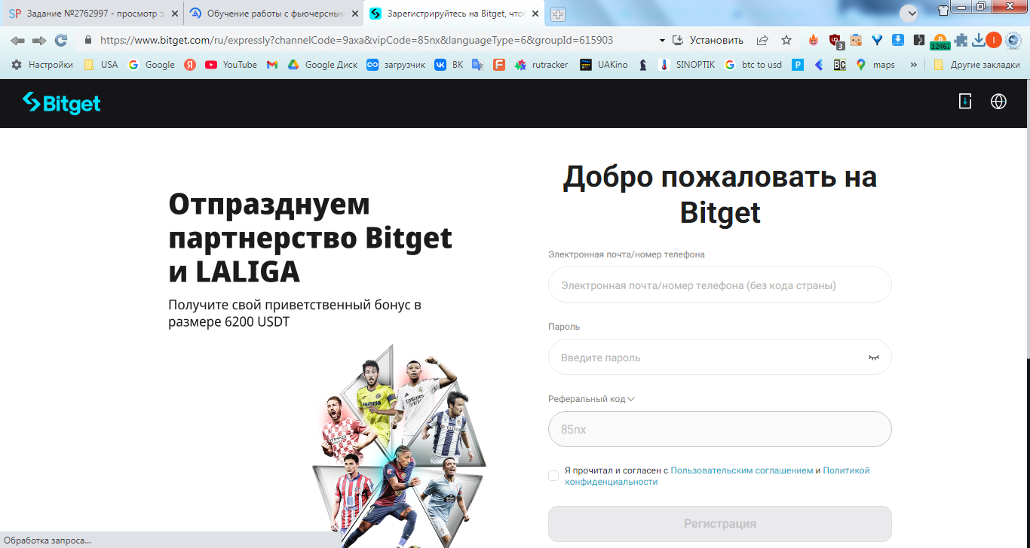Show browser downloads
Screen dimensions: 1030x548
[x=978, y=41]
